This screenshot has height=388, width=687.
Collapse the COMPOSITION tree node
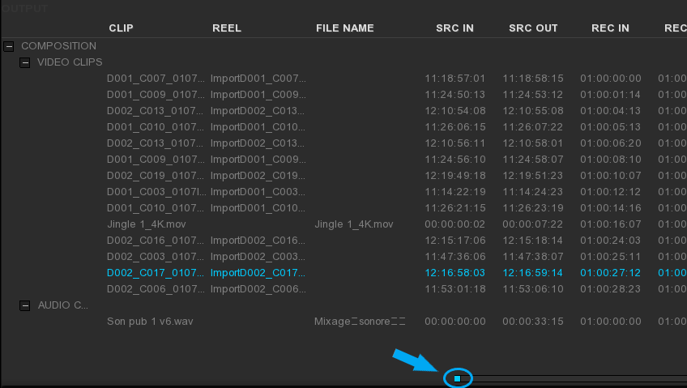[9, 46]
